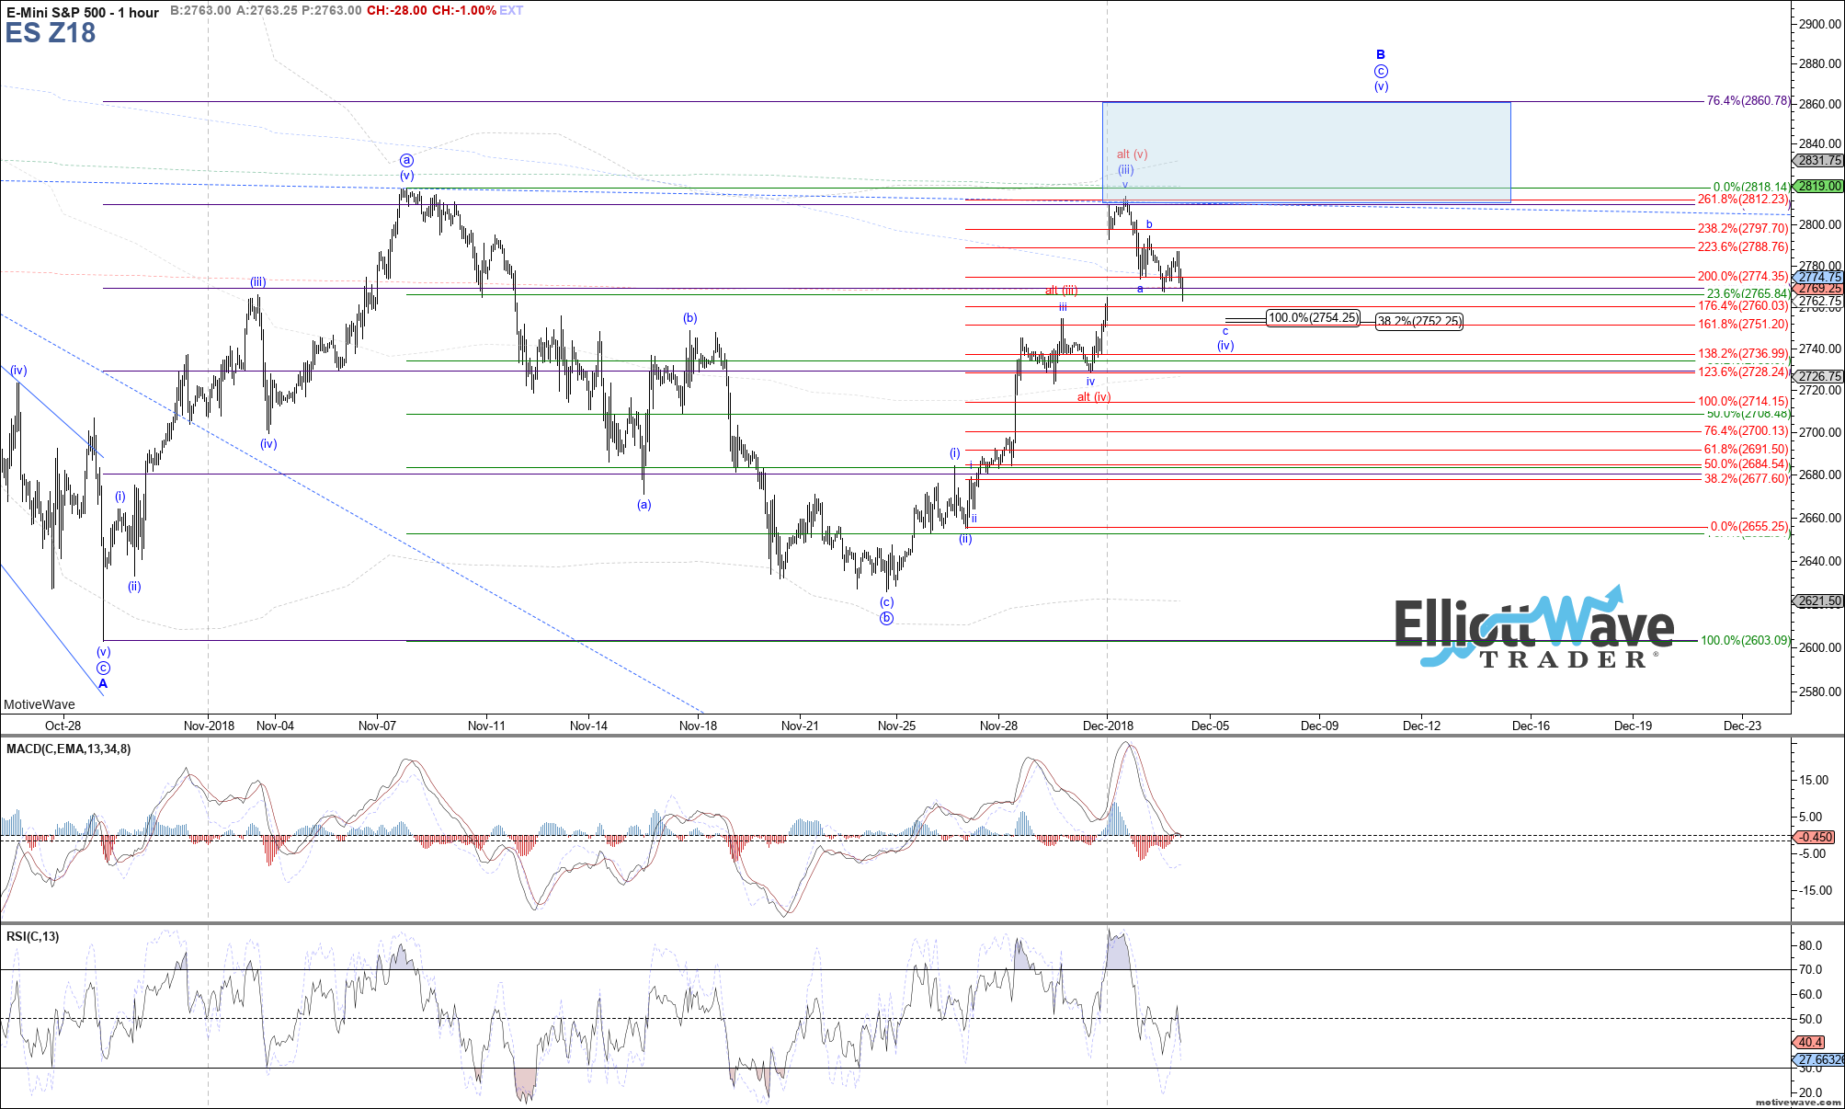Screen dimensions: 1845x1109
Task: Click the Dec-2018 date axis label
Action: (1108, 726)
